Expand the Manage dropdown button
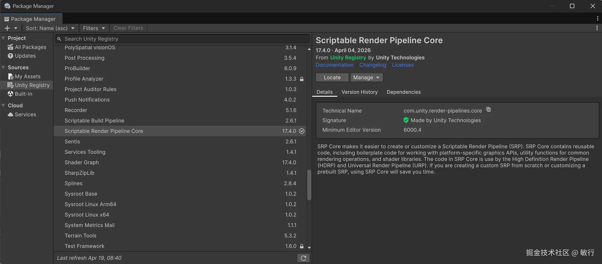This screenshot has height=264, width=602. tap(366, 78)
